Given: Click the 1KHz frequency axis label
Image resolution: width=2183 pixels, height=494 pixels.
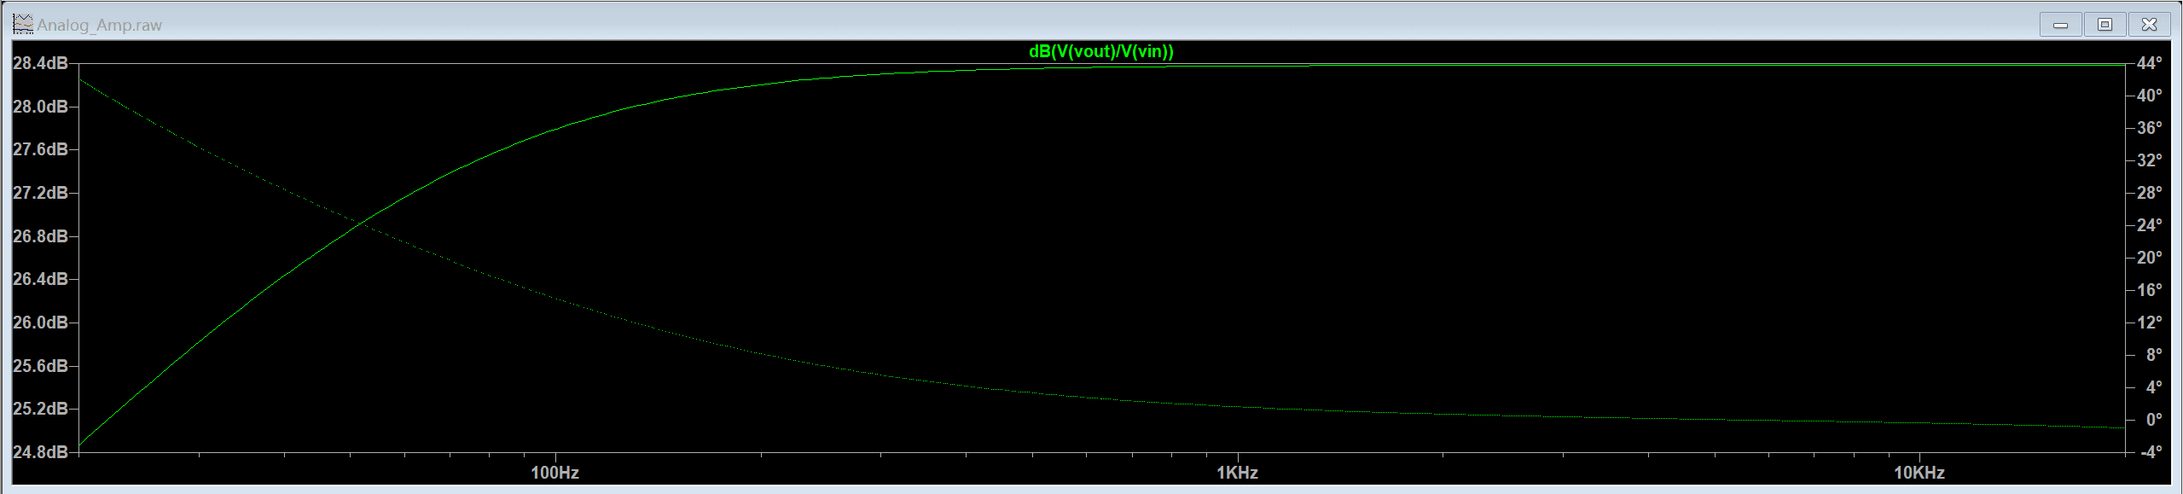Looking at the screenshot, I should point(1237,473).
